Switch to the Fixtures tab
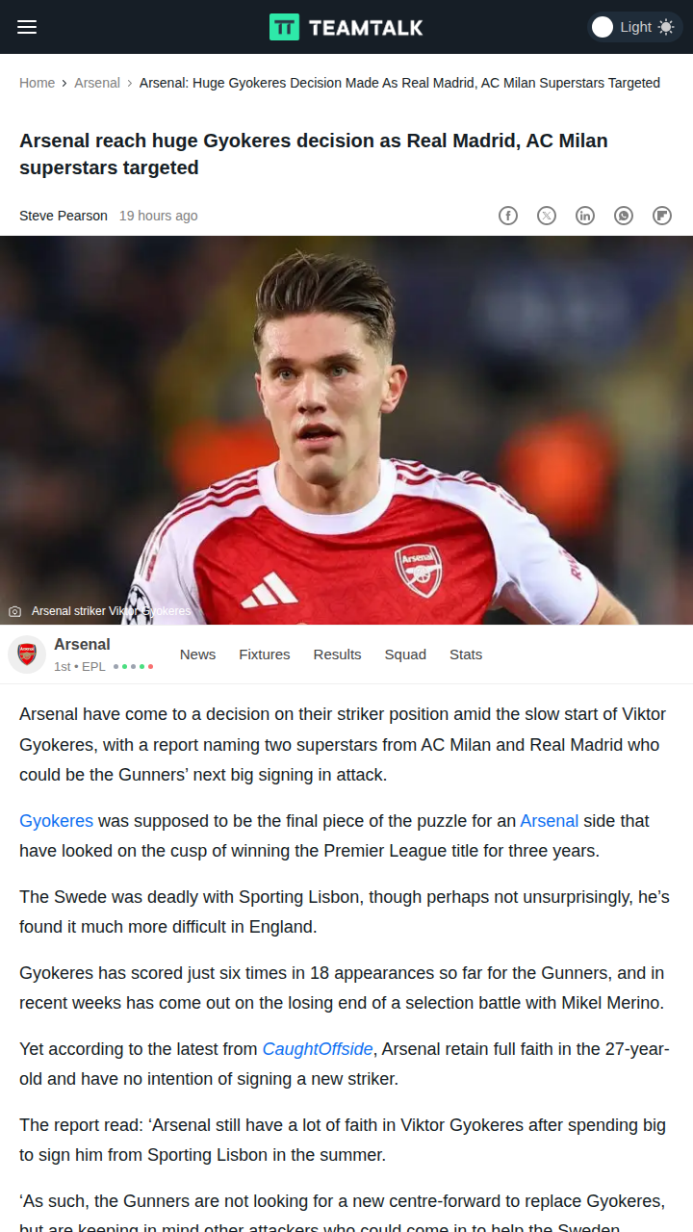 [x=265, y=654]
